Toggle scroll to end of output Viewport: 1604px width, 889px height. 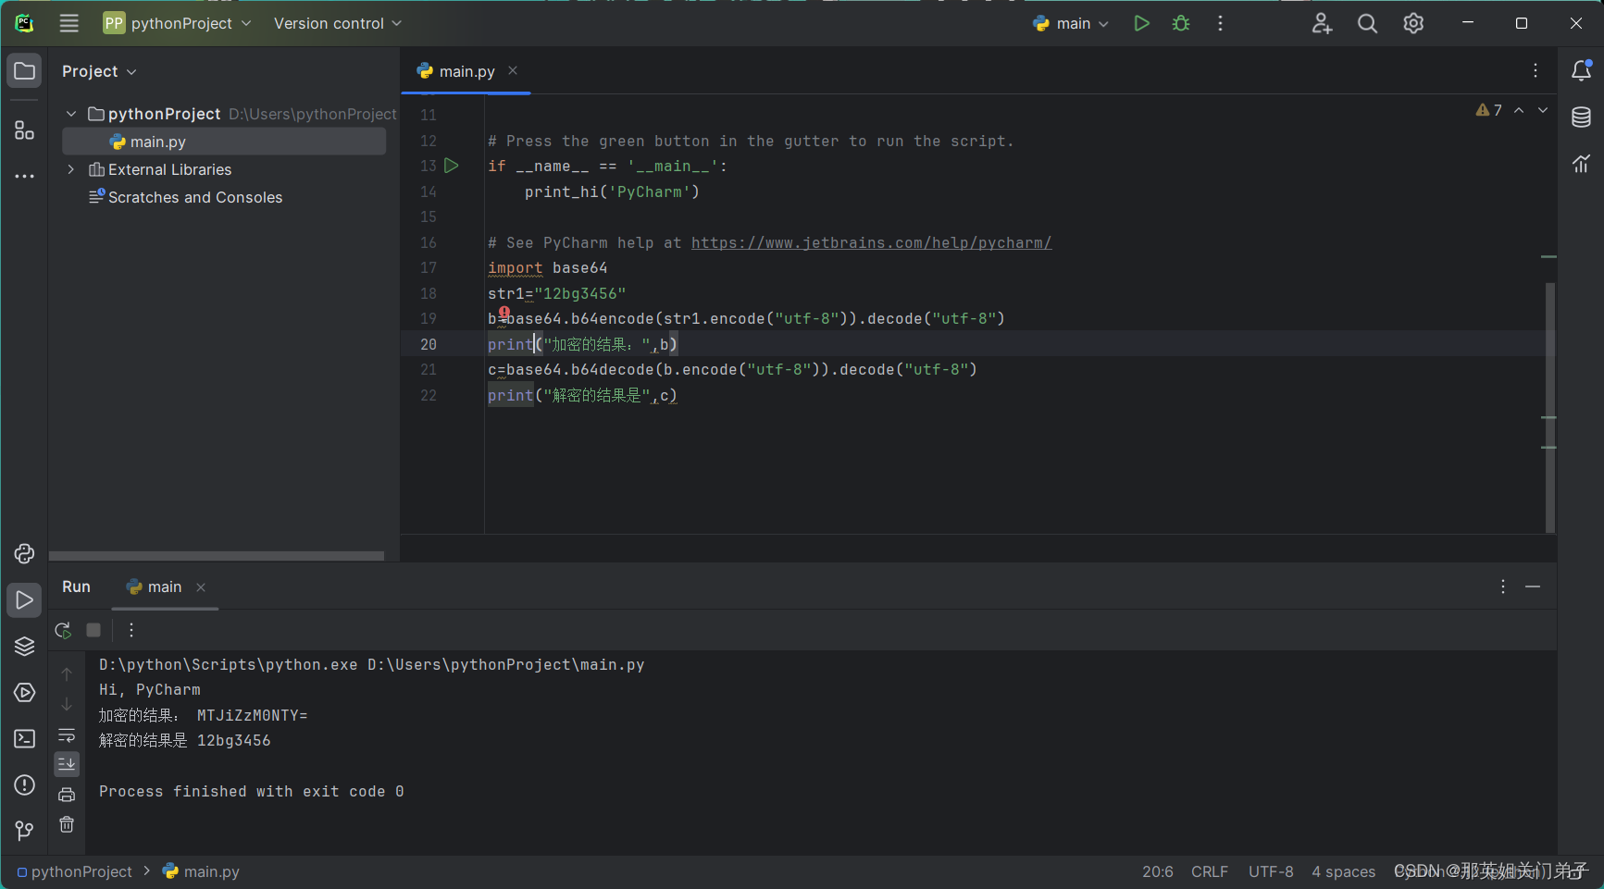click(67, 764)
